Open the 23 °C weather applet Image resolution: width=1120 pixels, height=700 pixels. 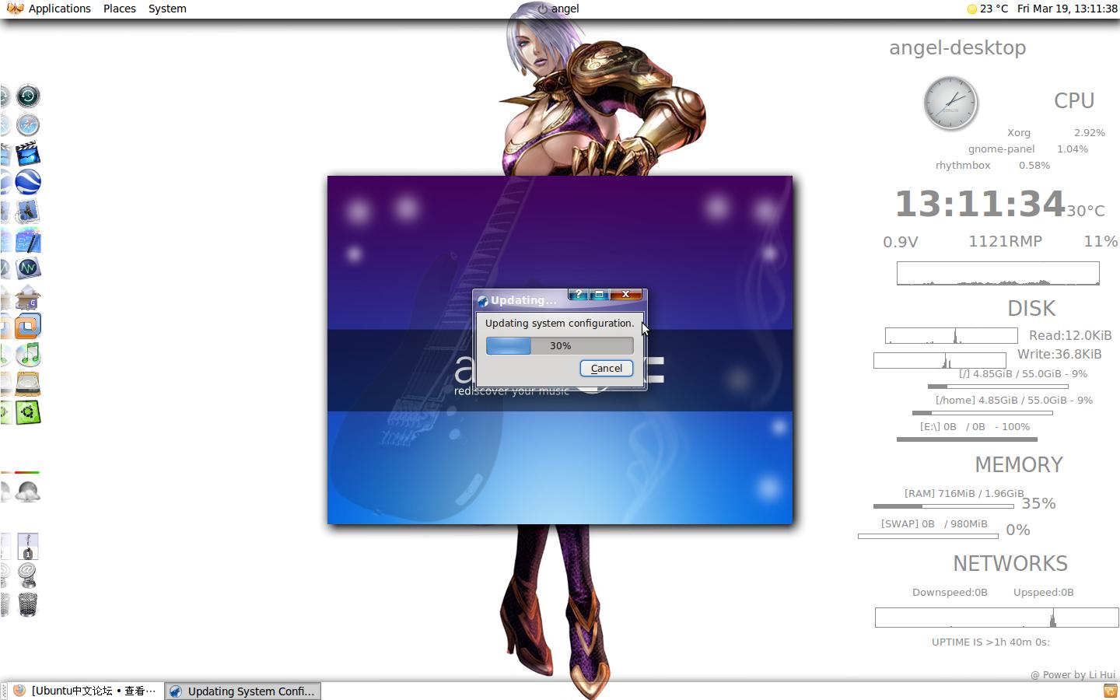pyautogui.click(x=988, y=9)
